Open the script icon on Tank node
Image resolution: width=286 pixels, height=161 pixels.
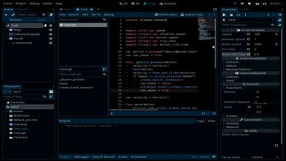point(45,25)
